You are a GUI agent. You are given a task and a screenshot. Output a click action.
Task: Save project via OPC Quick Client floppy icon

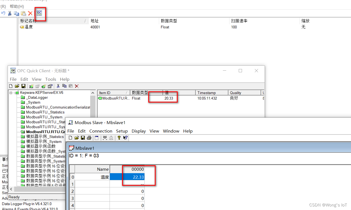(x=23, y=86)
